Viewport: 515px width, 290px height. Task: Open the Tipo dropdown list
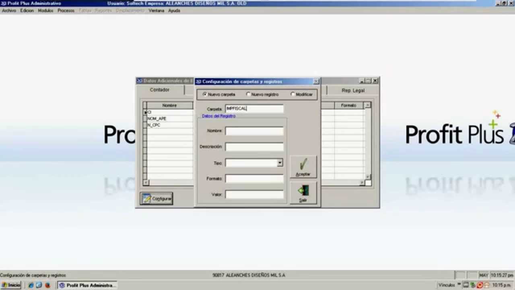click(x=280, y=163)
